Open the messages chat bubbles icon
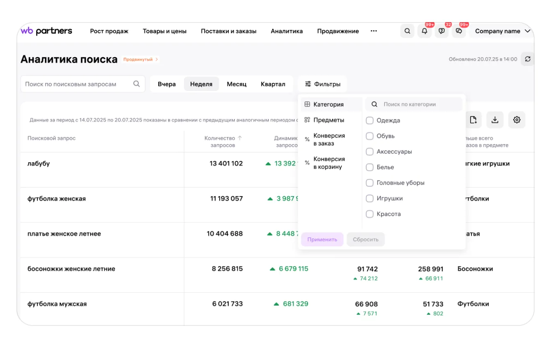The image size is (551, 348). click(x=459, y=31)
